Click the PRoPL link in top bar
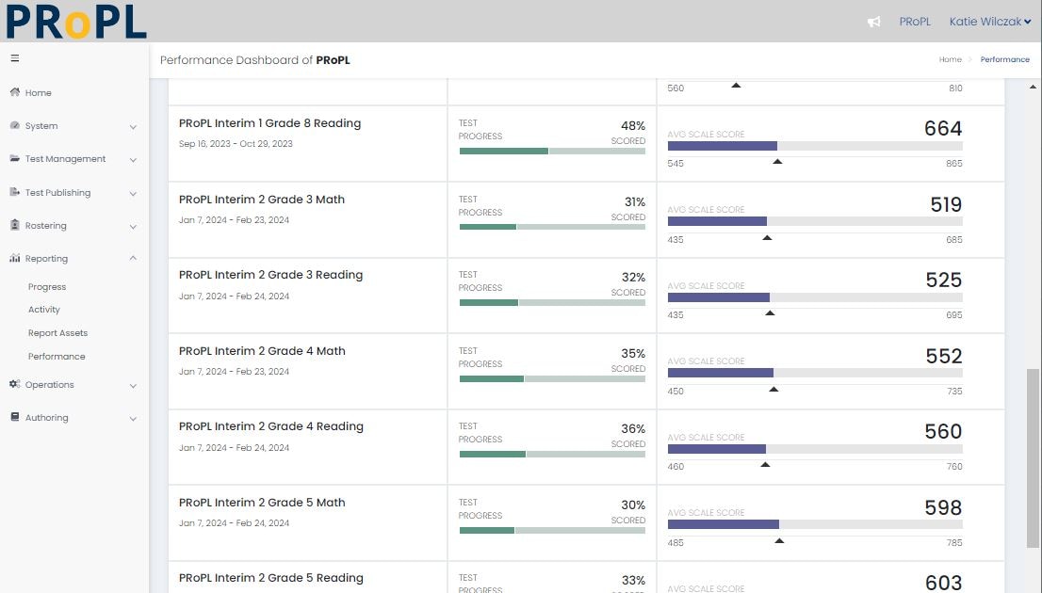The height and width of the screenshot is (593, 1042). coord(914,22)
